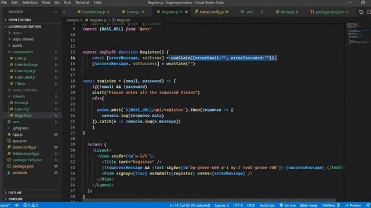The width and height of the screenshot is (371, 208).
Task: Click Register symbol icon in breadcrumb
Action: 114,20
